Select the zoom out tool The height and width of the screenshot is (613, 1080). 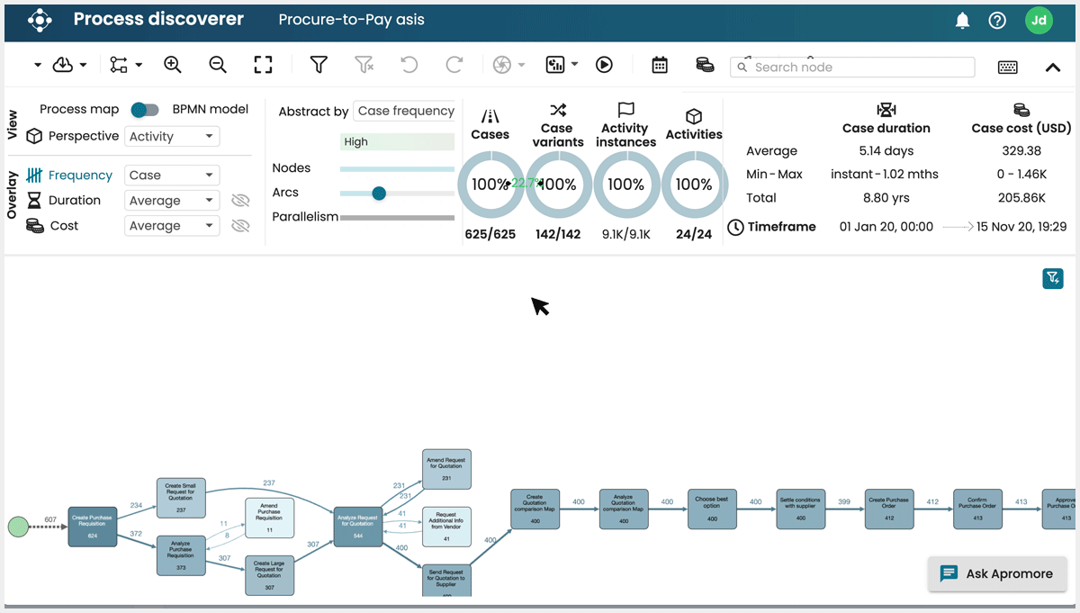pos(217,64)
